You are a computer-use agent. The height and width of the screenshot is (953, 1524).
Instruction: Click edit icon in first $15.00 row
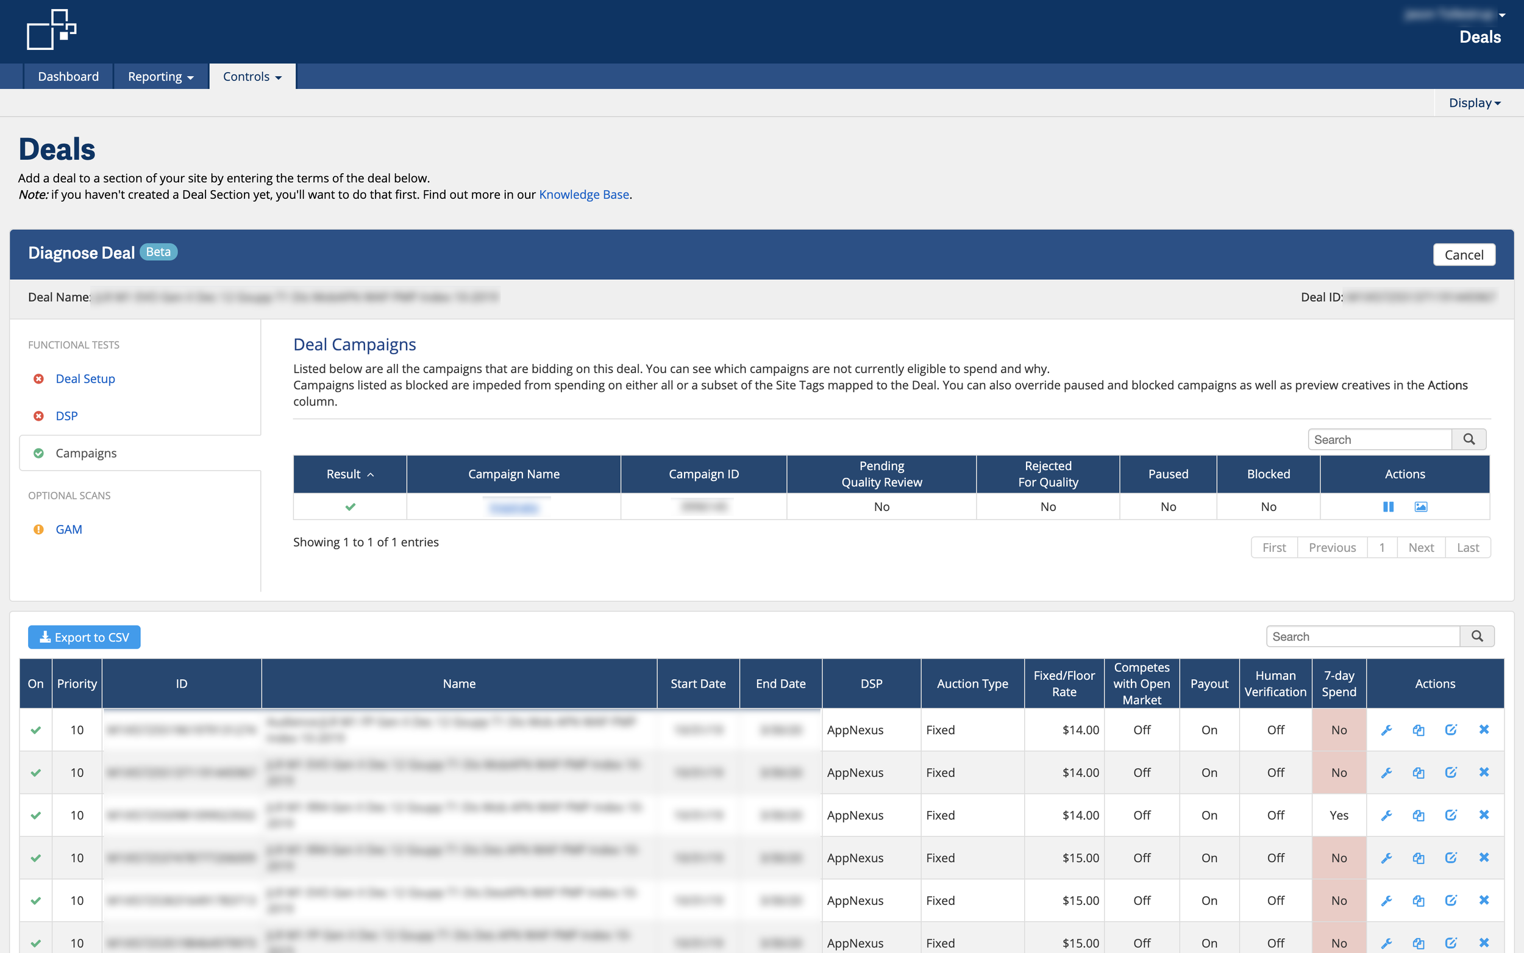pyautogui.click(x=1451, y=858)
